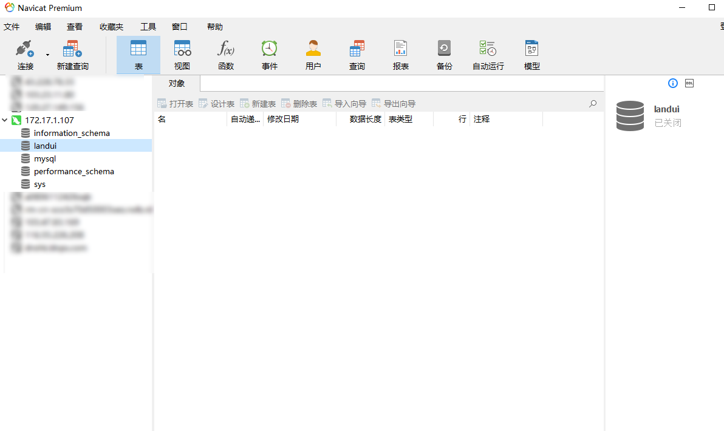Select the Table (表) toolbar icon
This screenshot has height=431, width=724.
(138, 50)
